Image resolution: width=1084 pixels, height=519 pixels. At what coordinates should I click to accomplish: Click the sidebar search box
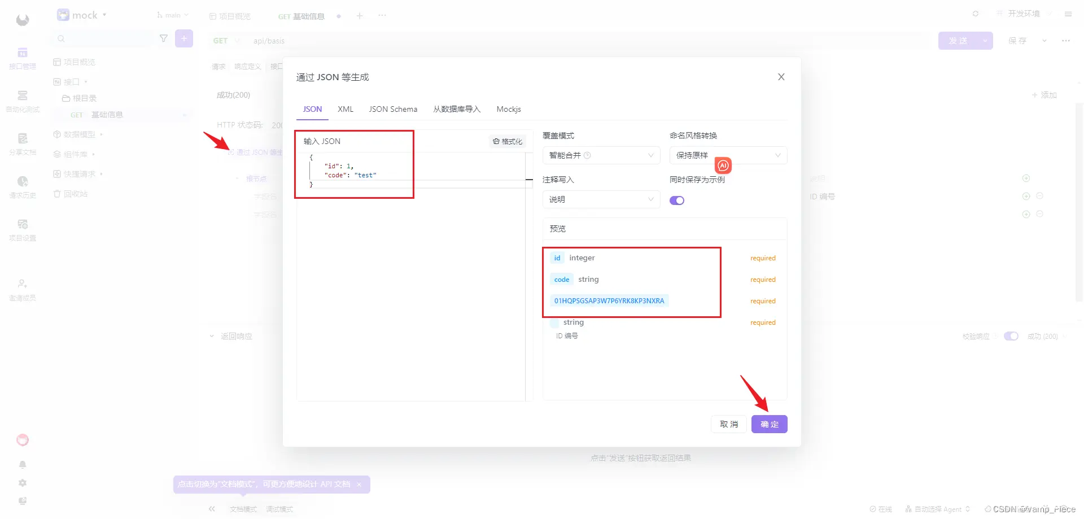(x=103, y=38)
